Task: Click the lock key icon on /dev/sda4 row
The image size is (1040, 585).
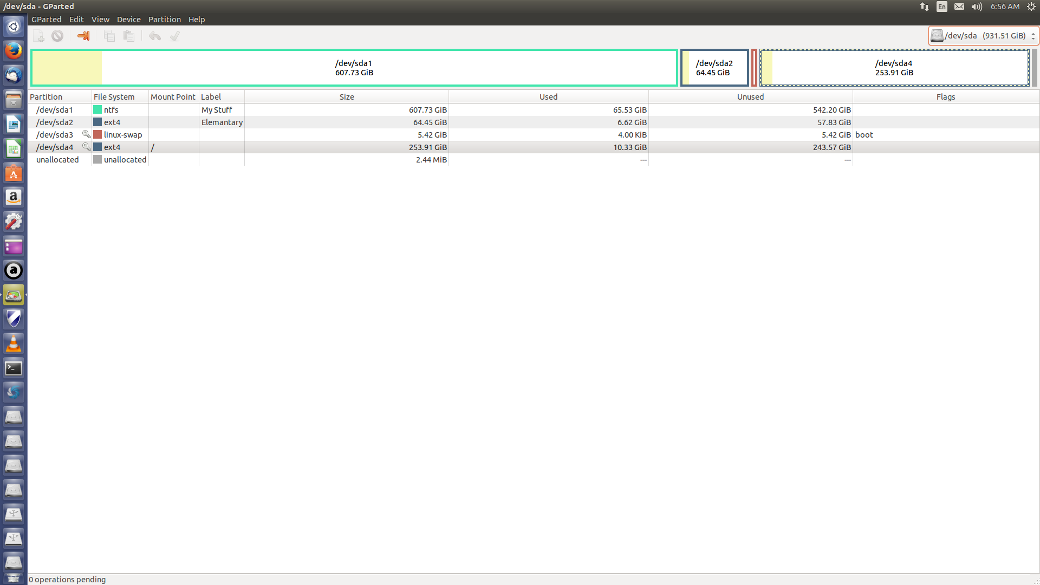Action: (x=86, y=147)
